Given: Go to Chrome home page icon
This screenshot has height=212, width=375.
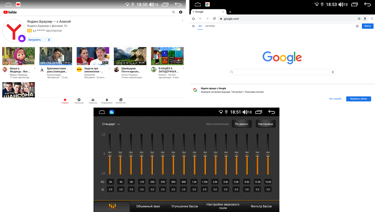Looking at the screenshot, I should pos(193,19).
